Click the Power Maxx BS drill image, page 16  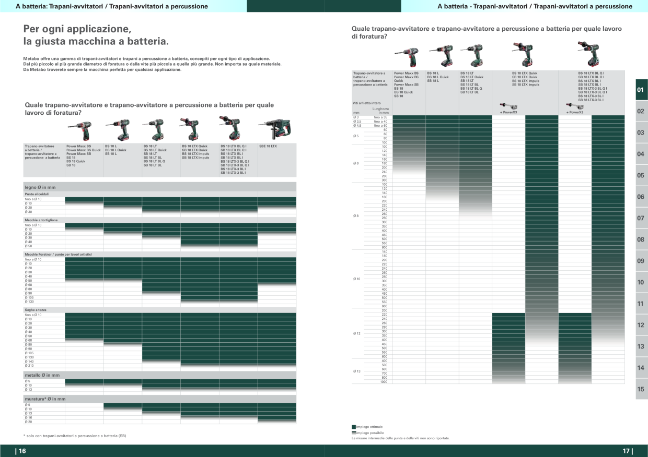(x=80, y=131)
